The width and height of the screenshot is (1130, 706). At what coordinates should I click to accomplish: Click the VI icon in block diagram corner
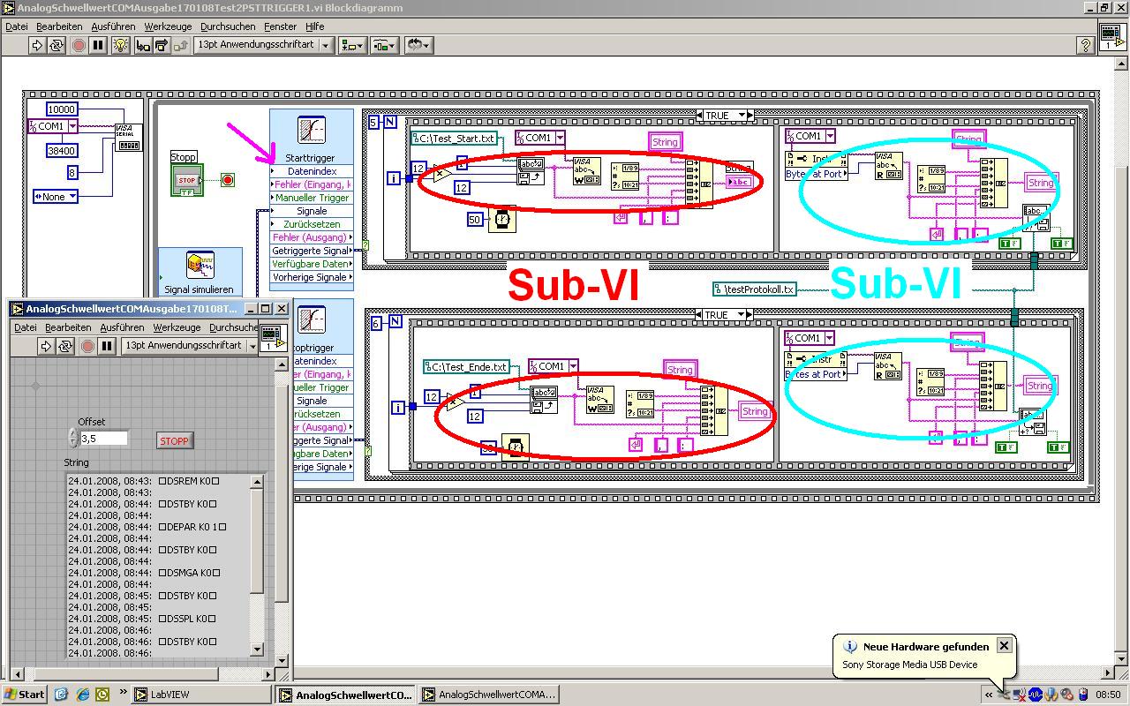1111,37
